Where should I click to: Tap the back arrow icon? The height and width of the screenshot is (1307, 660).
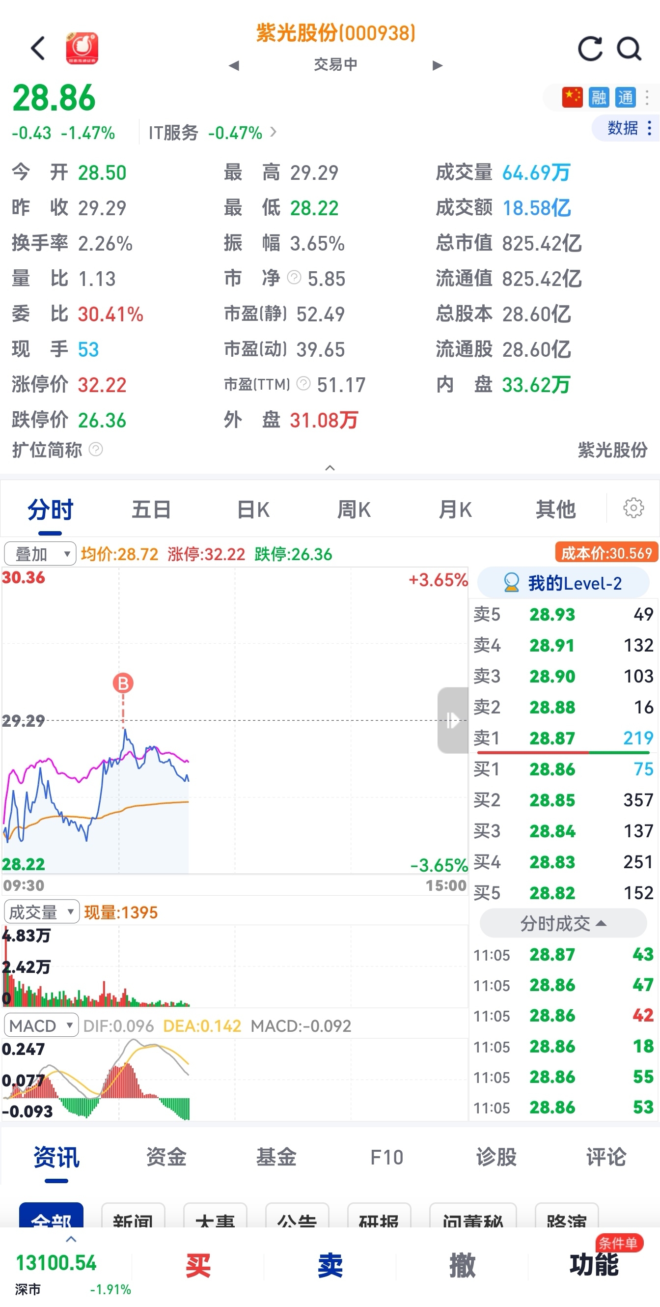[38, 49]
